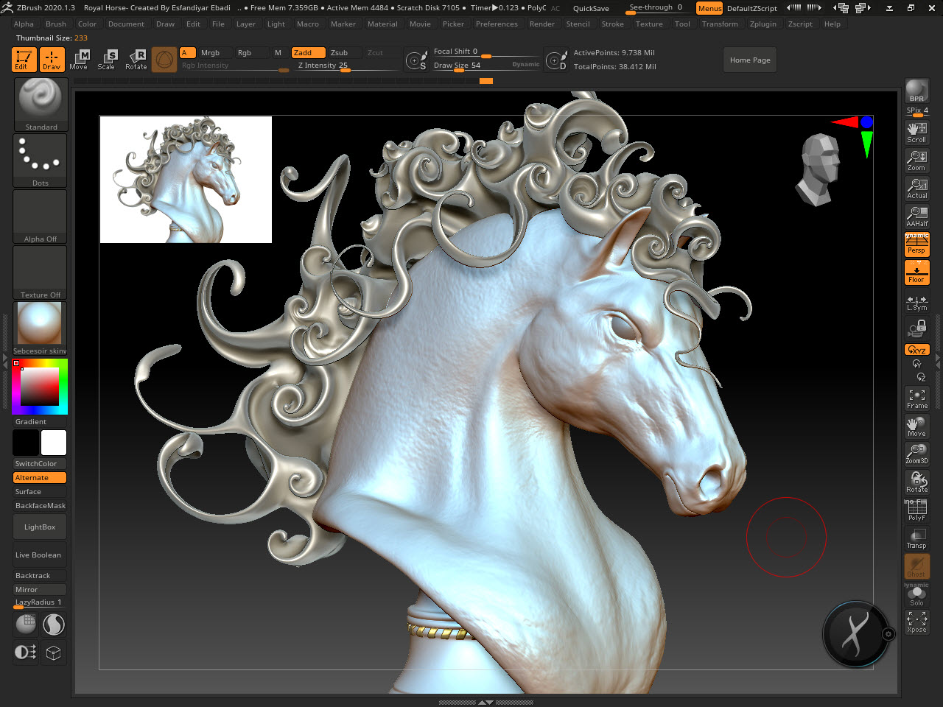
Task: Enable Zsub sculpting mode
Action: point(339,53)
